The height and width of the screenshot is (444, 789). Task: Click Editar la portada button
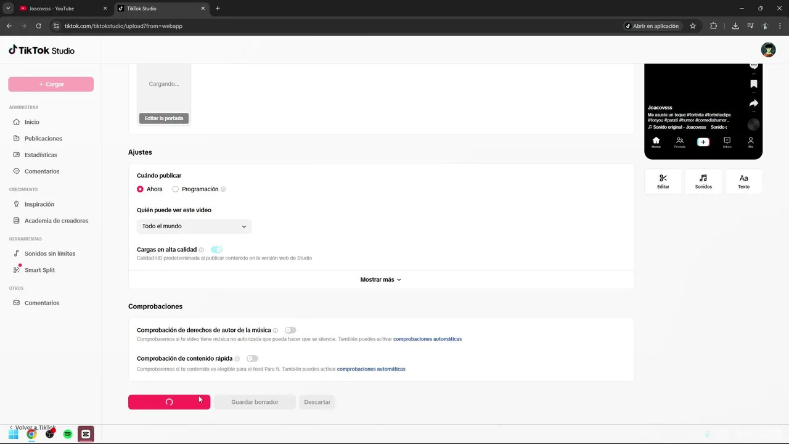click(x=164, y=118)
